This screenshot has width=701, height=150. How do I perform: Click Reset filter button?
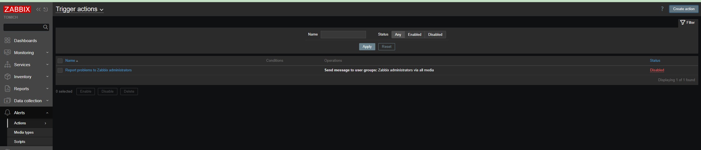pos(387,47)
